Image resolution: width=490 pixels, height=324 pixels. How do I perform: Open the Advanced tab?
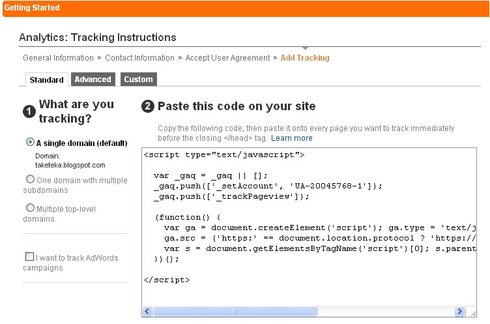pos(93,79)
